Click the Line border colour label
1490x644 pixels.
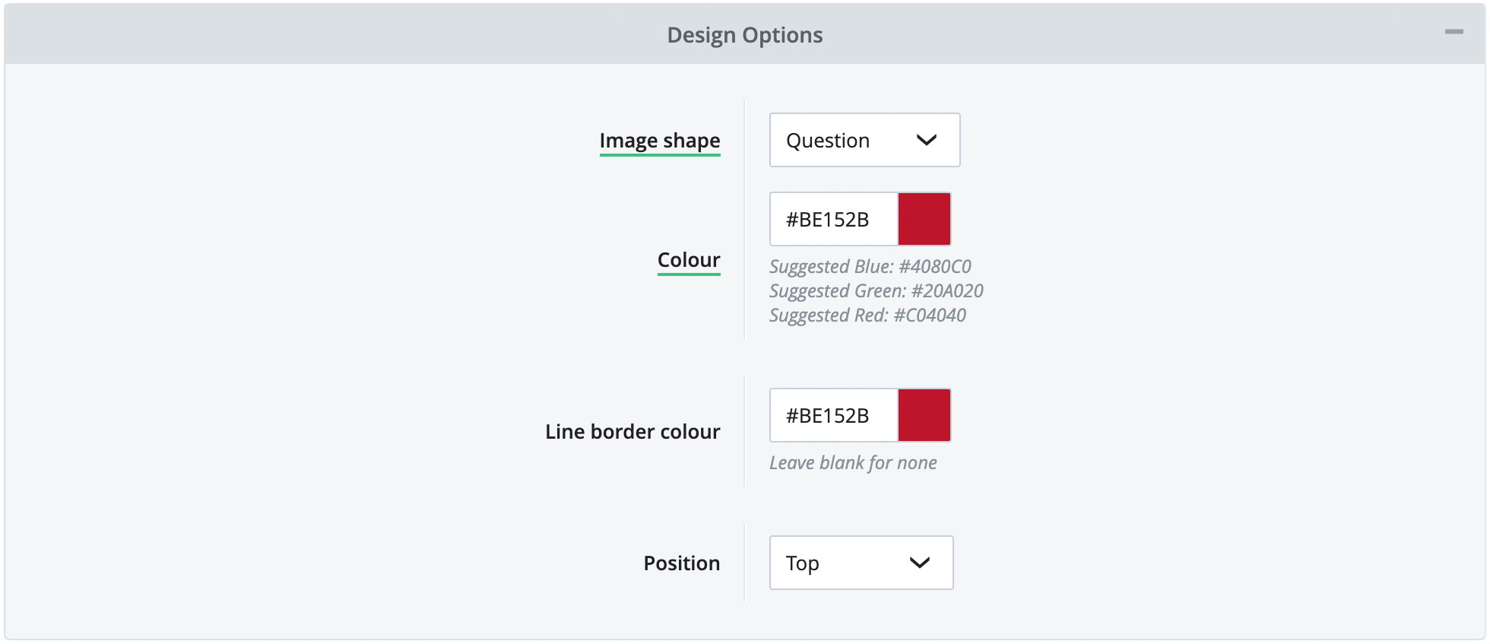tap(632, 432)
